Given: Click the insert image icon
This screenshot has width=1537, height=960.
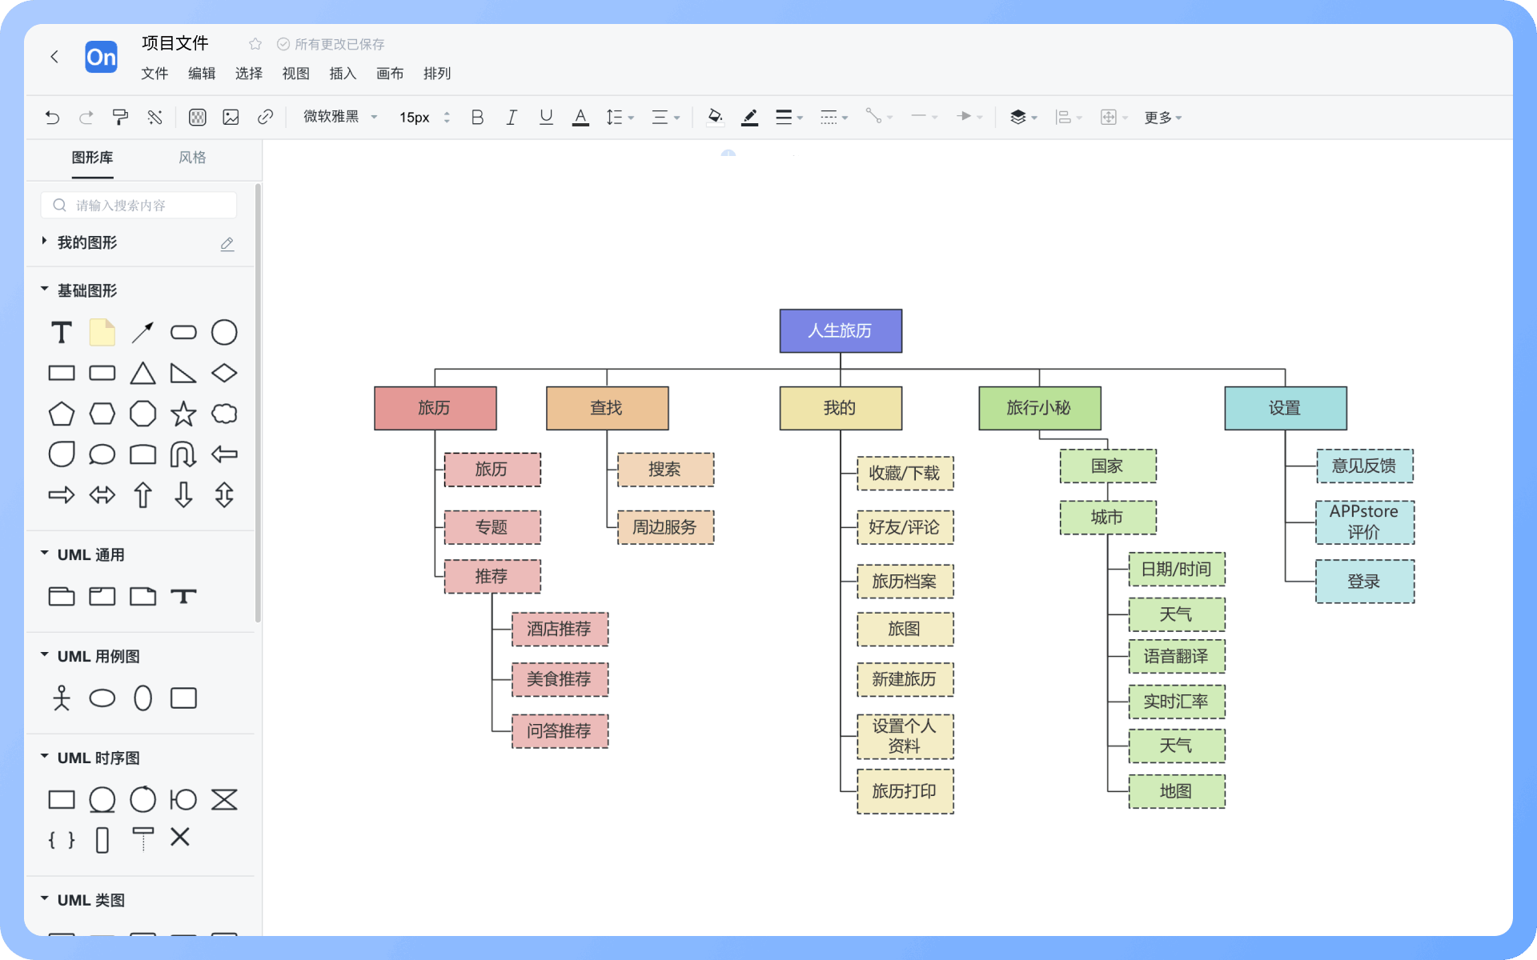Looking at the screenshot, I should coord(231,118).
